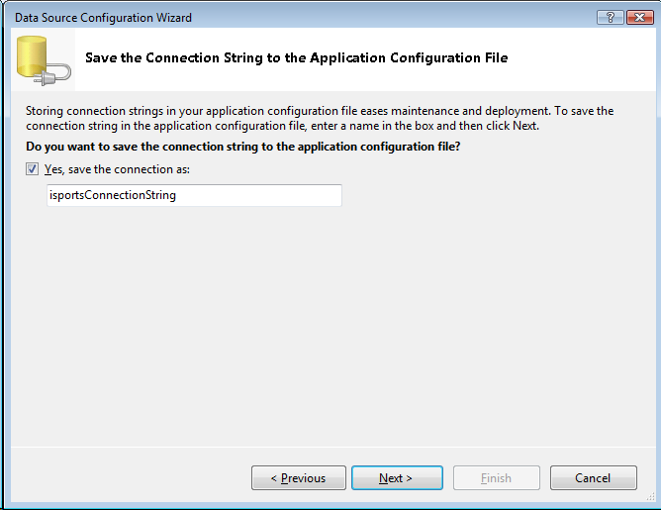Click the grayed-out Finish button
661x510 pixels.
[496, 478]
